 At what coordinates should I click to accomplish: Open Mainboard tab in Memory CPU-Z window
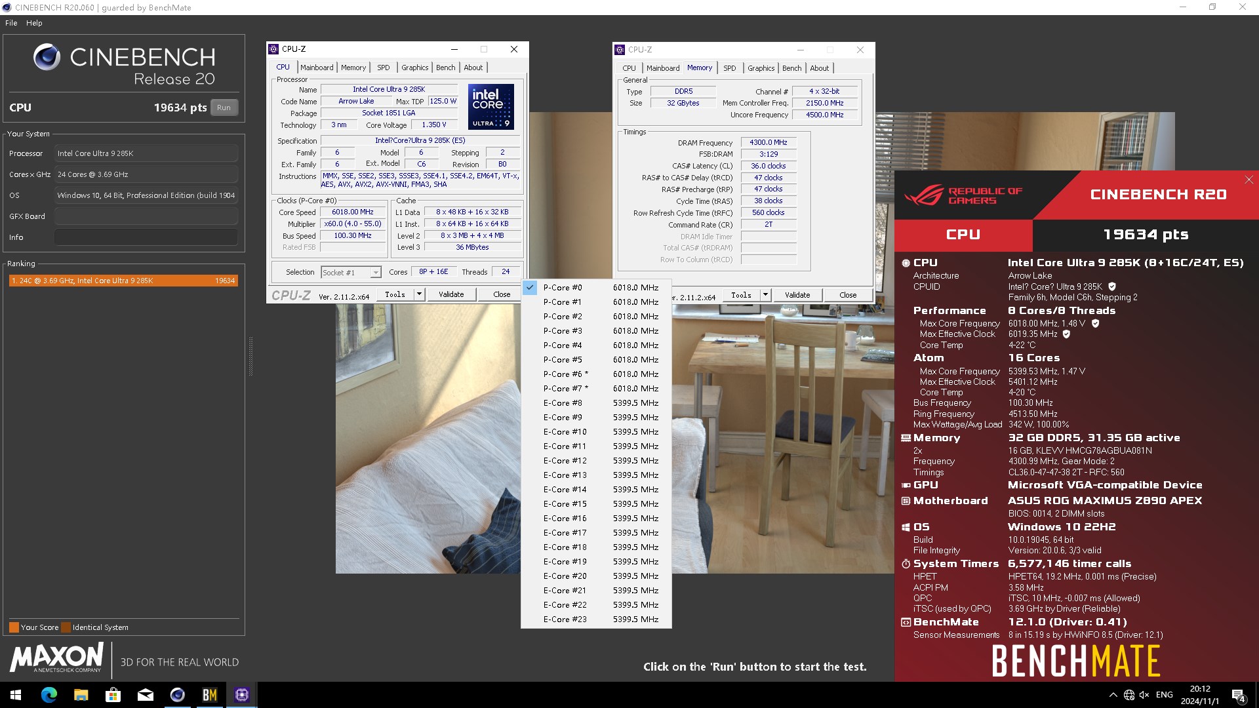[663, 68]
